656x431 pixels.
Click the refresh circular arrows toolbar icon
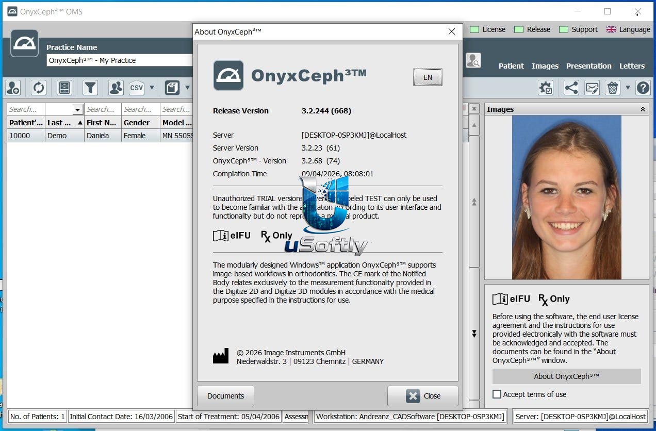[39, 88]
